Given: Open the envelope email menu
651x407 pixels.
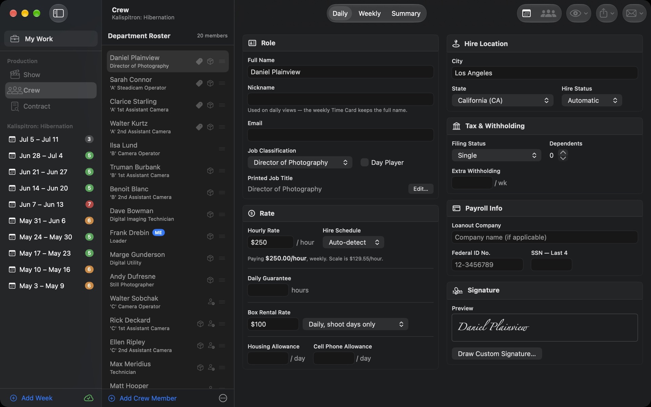Looking at the screenshot, I should 634,13.
